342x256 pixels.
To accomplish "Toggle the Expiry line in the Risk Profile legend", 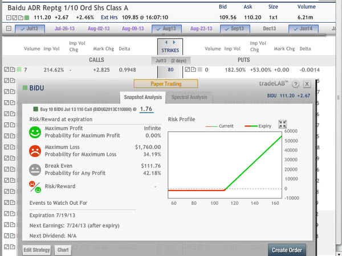I will click(x=258, y=126).
